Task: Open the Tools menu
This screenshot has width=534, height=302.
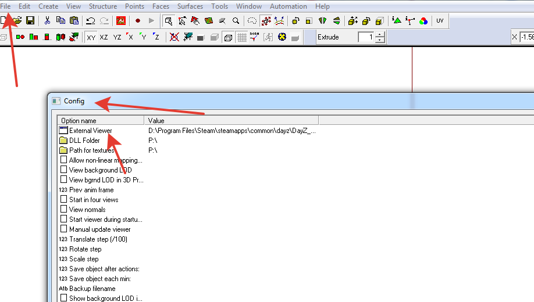Action: [x=219, y=6]
